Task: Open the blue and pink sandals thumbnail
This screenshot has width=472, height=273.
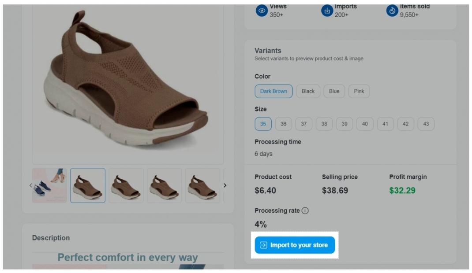Action: 49,185
